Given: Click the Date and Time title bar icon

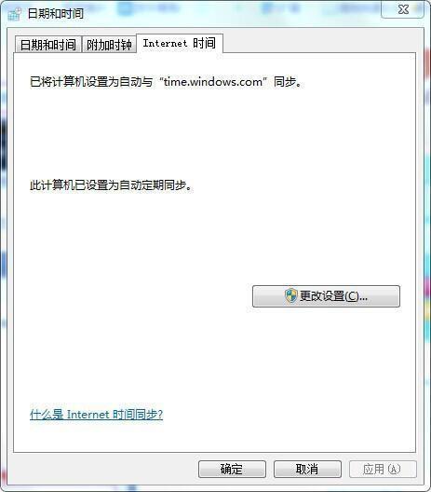Looking at the screenshot, I should click(14, 14).
